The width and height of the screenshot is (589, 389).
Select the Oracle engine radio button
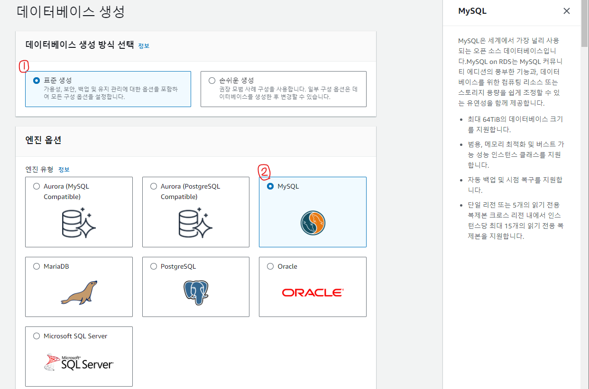[270, 266]
